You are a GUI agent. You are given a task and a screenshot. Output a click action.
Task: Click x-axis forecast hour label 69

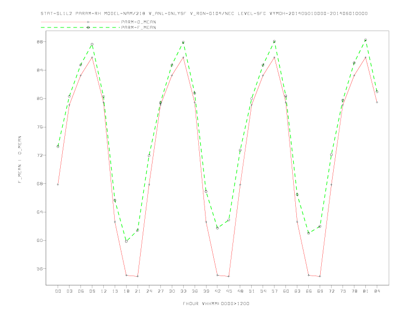click(320, 291)
